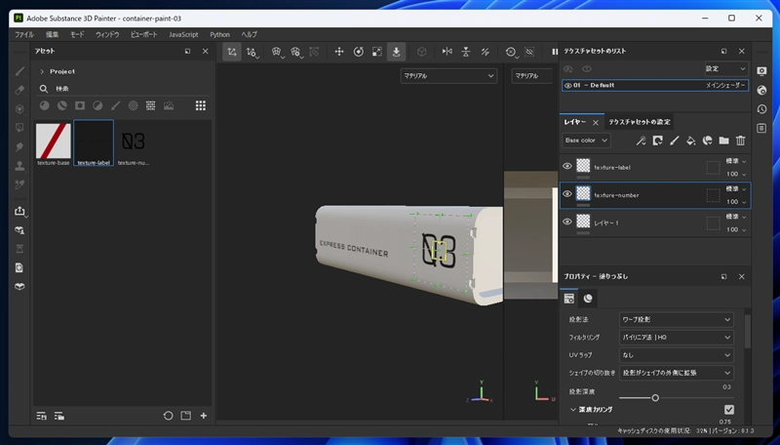780x445 pixels.
Task: Toggle visibility of the texture-number layer
Action: coord(567,194)
